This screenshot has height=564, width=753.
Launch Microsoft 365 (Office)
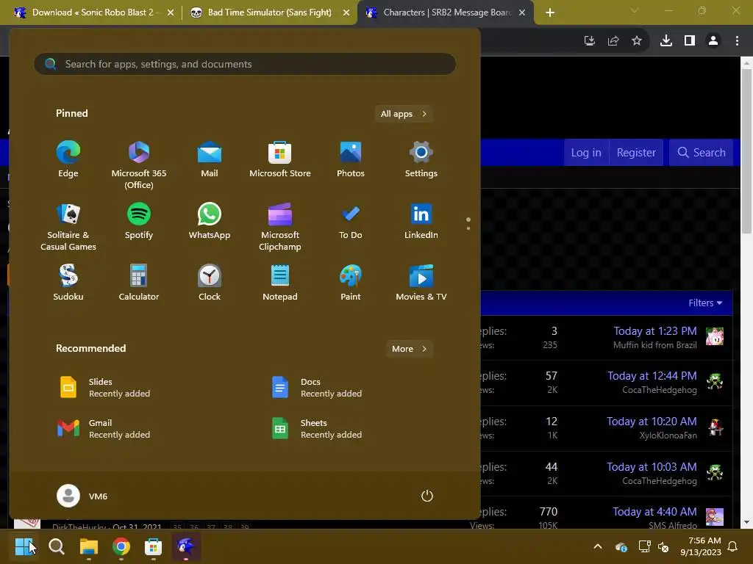click(139, 165)
